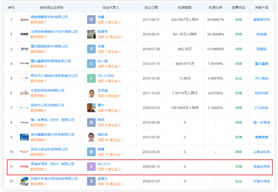The image size is (278, 192).
Task: Open the 天仁微纳 product link
Action: tap(262, 78)
